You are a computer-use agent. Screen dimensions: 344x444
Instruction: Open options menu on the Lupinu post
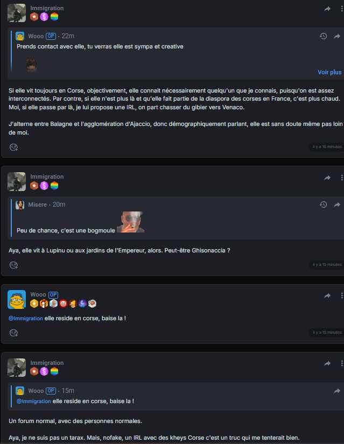342,178
